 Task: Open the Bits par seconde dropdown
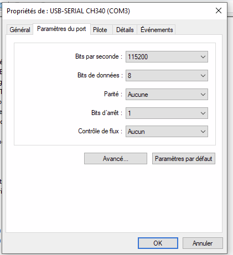click(x=167, y=57)
